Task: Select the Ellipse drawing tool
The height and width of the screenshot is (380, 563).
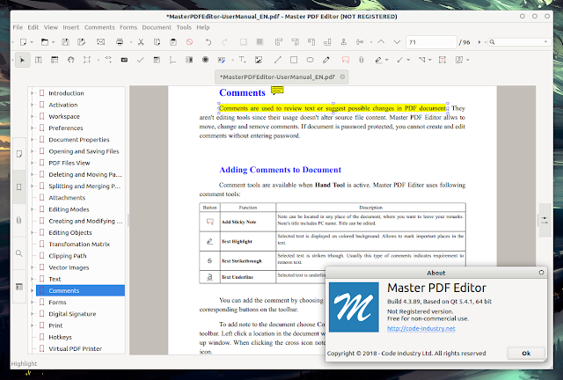Action: (310, 60)
